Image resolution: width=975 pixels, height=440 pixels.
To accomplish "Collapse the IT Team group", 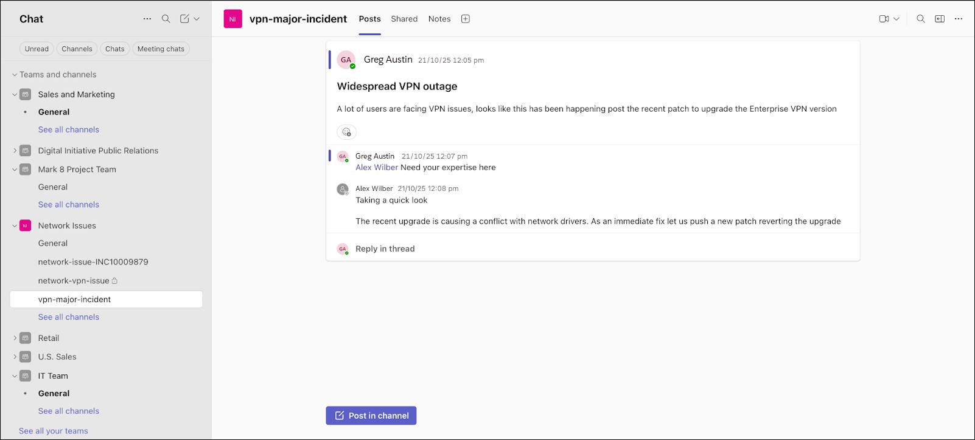I will click(x=15, y=376).
